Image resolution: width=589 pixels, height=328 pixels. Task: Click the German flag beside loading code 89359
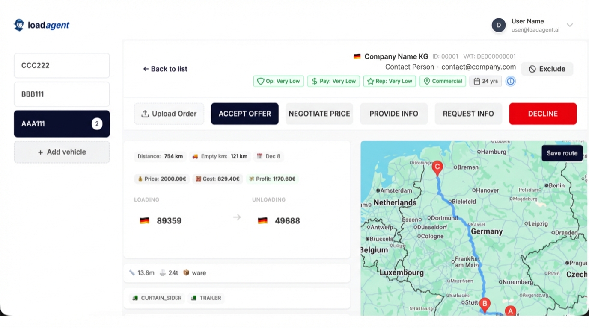[145, 220]
